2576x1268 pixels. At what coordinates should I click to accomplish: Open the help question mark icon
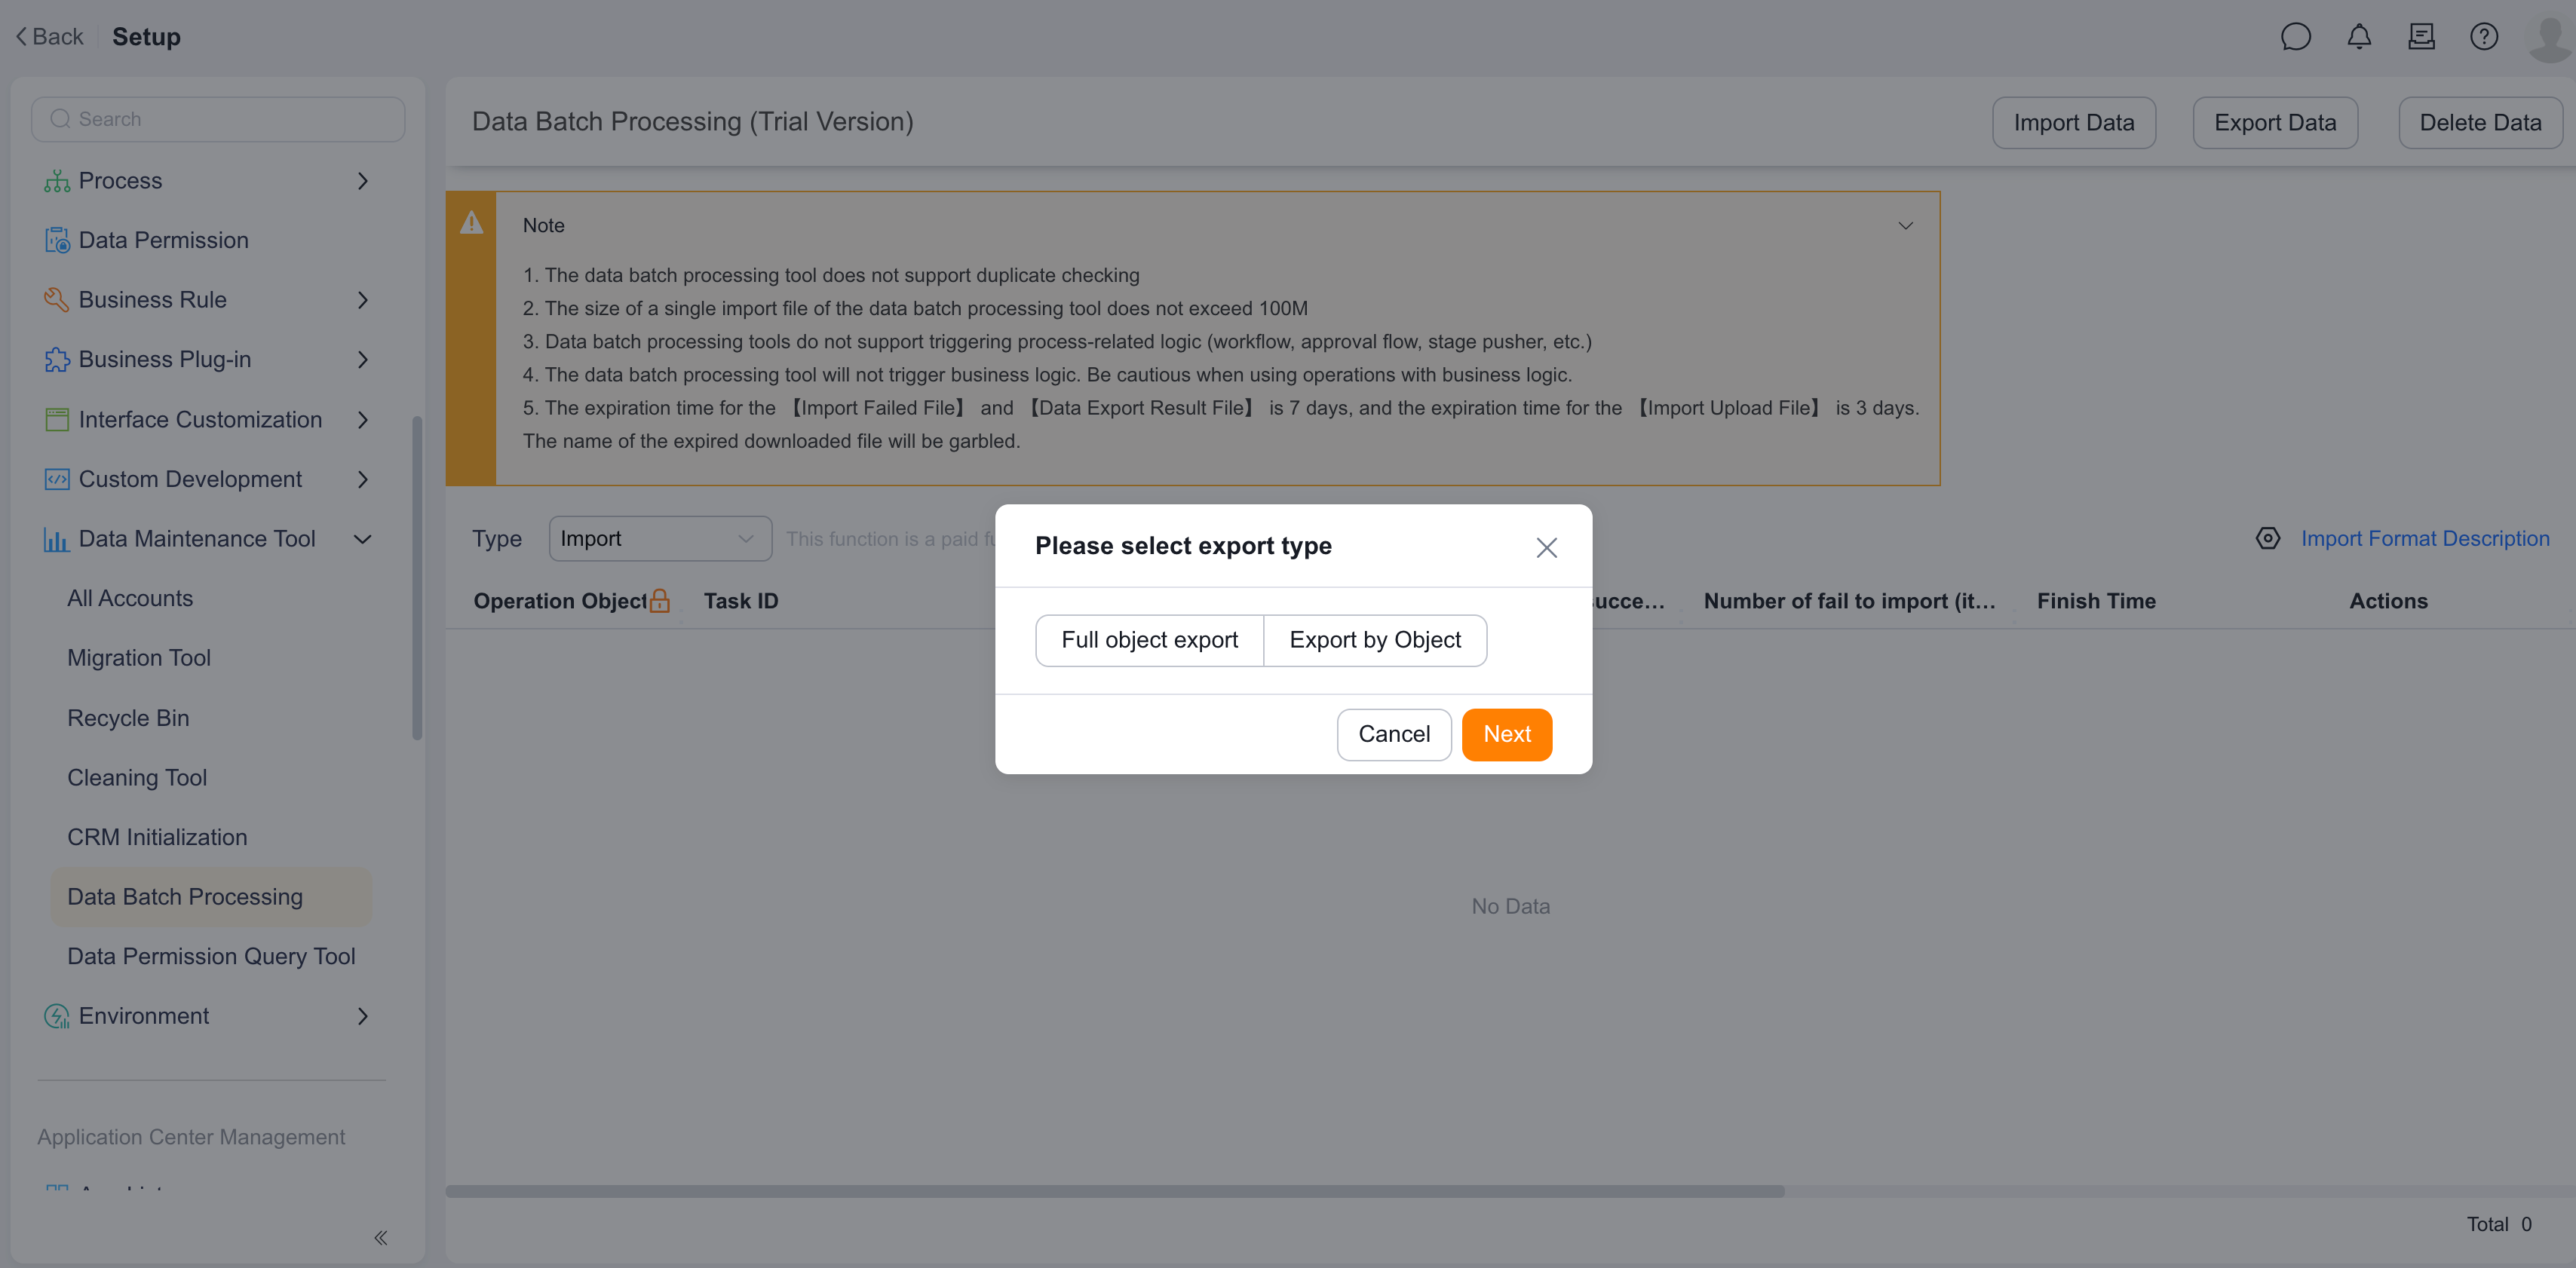[2484, 37]
